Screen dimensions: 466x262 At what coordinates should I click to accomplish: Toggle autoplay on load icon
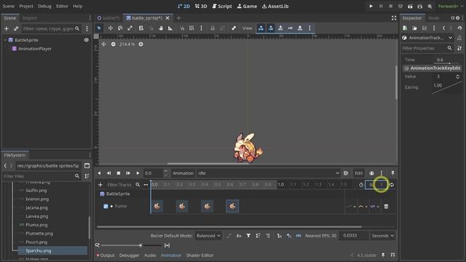pyautogui.click(x=346, y=173)
